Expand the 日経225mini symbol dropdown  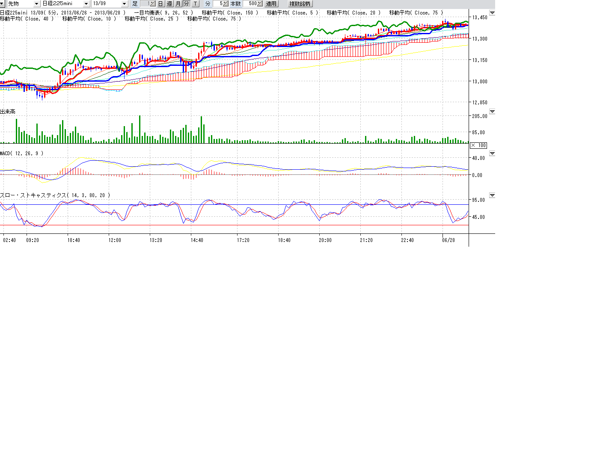click(86, 4)
